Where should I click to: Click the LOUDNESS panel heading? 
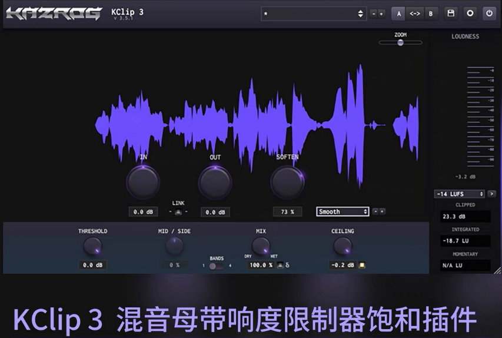[465, 37]
